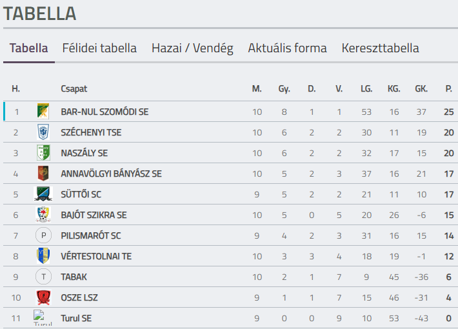The width and height of the screenshot is (458, 329).
Task: Show the Aktuális forma tab
Action: coord(287,48)
